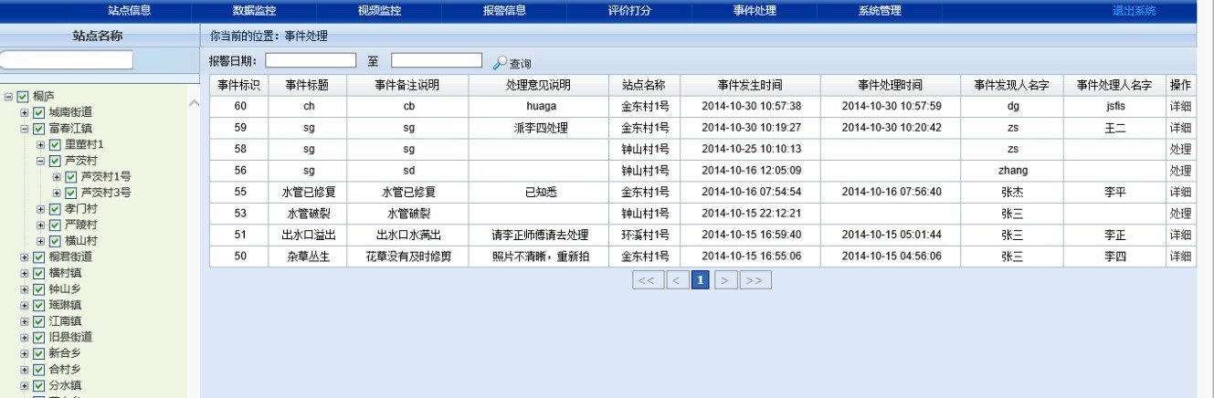Go to previous page with < button
Screen dimensions: 1214x398
pyautogui.click(x=677, y=278)
